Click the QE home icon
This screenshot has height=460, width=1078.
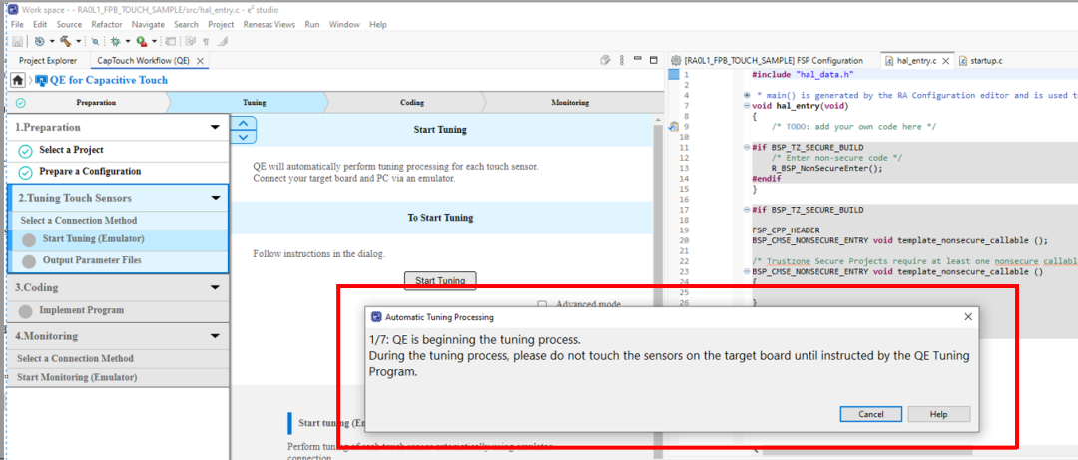(x=19, y=80)
